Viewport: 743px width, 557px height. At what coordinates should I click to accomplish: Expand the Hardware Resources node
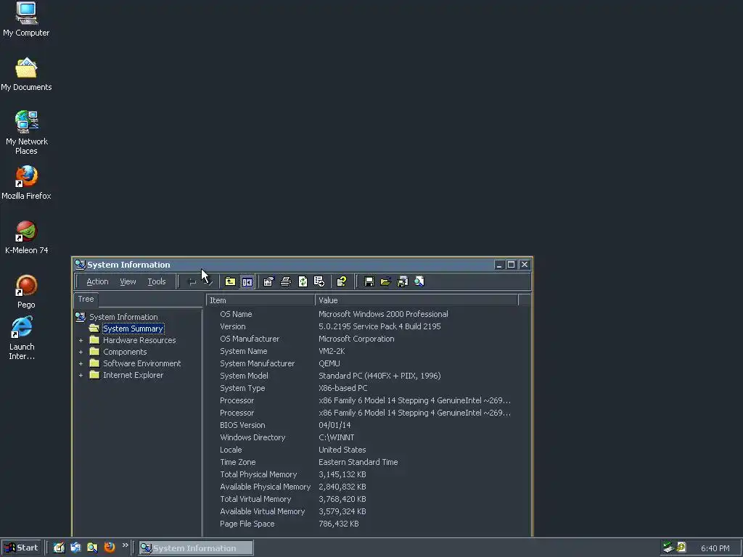pos(81,341)
